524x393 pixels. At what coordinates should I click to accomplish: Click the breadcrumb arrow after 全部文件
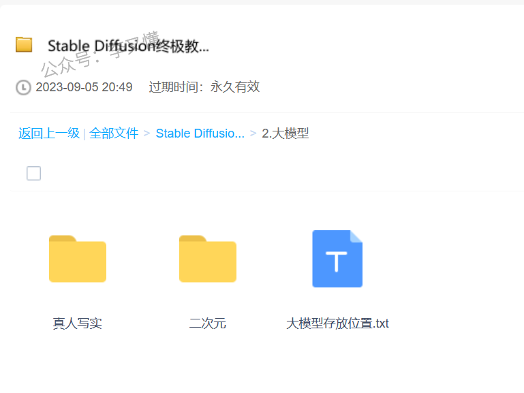point(147,133)
